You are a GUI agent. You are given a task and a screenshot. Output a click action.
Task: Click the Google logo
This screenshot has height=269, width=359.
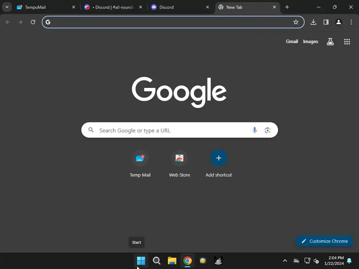(179, 92)
